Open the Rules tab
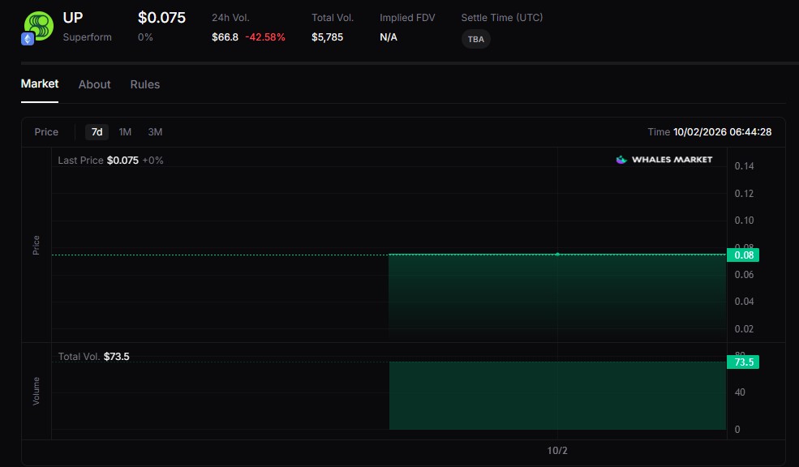The height and width of the screenshot is (467, 799). tap(144, 84)
